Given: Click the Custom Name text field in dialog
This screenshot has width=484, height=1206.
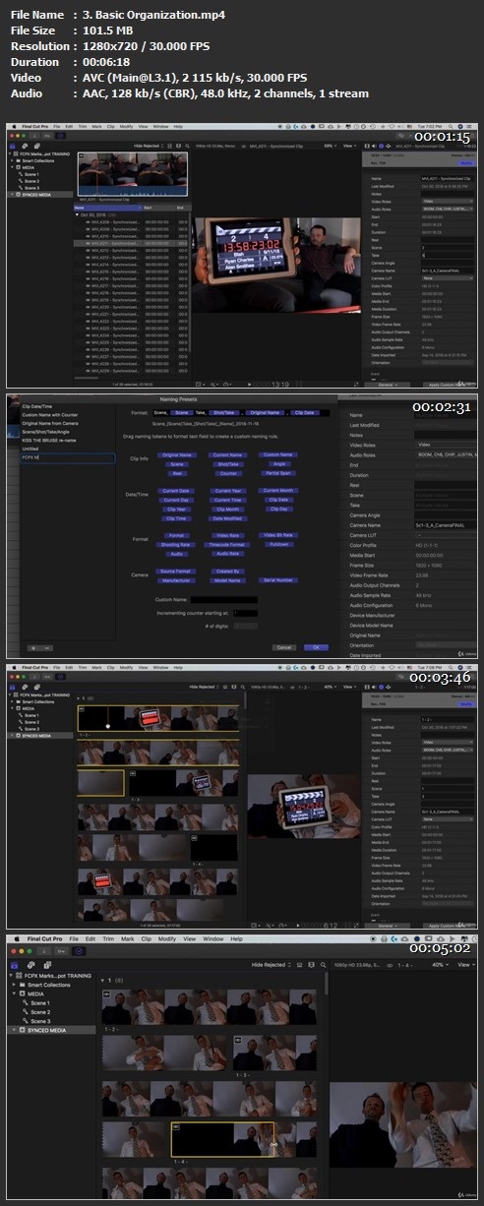Looking at the screenshot, I should pyautogui.click(x=223, y=599).
